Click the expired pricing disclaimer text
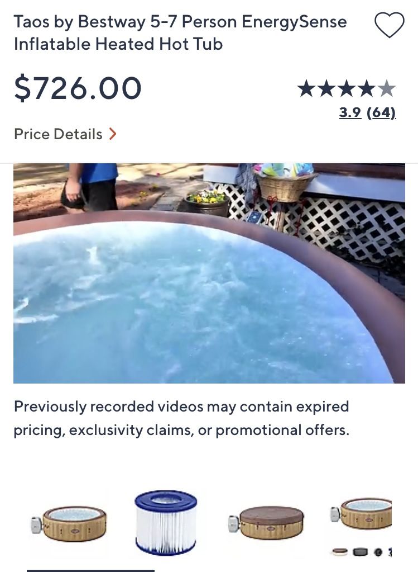This screenshot has width=418, height=572. point(181,418)
